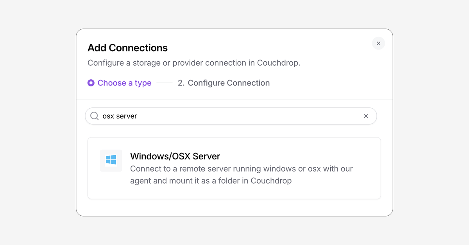Select the Choose a type radio step
Image resolution: width=469 pixels, height=245 pixels.
[120, 83]
